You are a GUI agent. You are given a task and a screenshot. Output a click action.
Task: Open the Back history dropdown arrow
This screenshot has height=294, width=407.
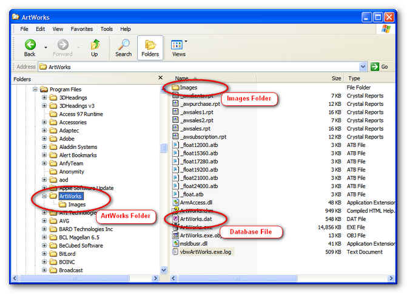pyautogui.click(x=45, y=47)
